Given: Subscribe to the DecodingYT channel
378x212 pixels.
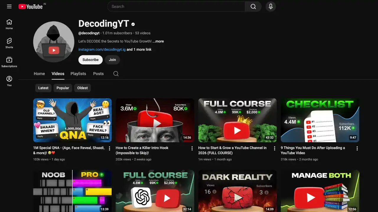Looking at the screenshot, I should (x=90, y=60).
